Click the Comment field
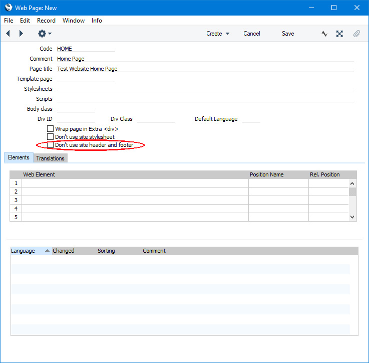Viewport: 369px width, 363px height. click(205, 59)
